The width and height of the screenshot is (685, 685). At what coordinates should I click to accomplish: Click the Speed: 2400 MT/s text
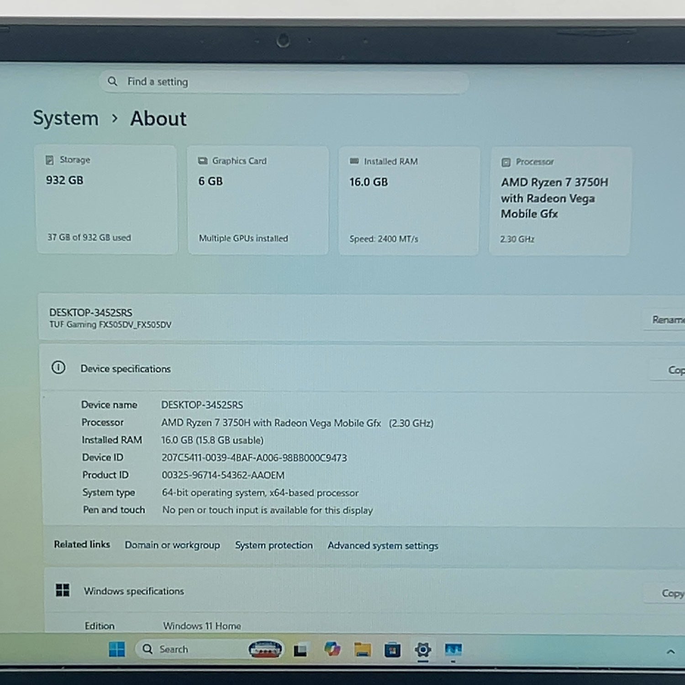click(384, 239)
